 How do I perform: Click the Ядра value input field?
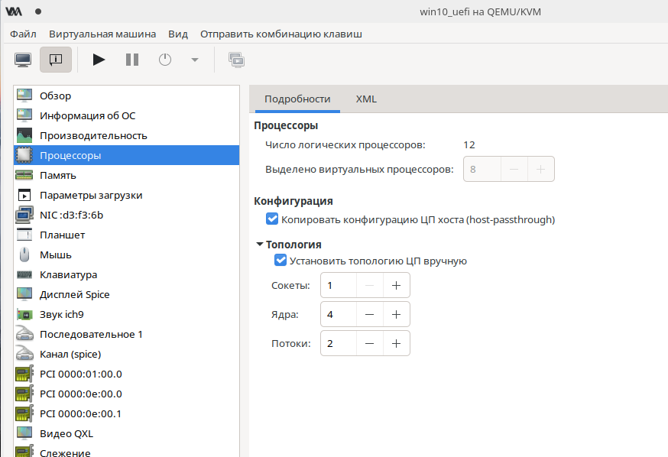(x=339, y=314)
